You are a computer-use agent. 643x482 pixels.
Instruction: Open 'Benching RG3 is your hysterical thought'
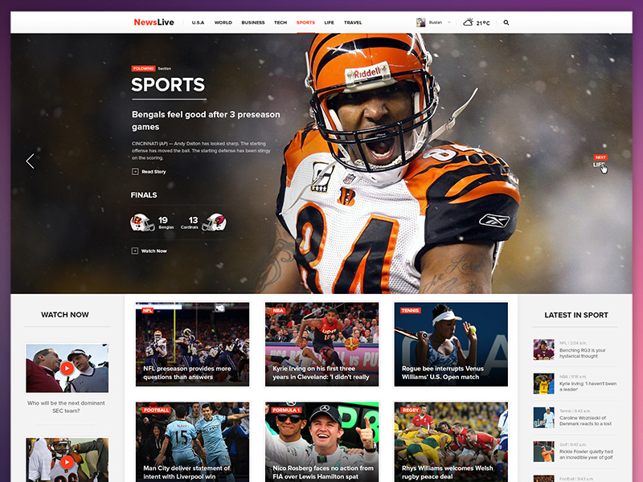(582, 353)
